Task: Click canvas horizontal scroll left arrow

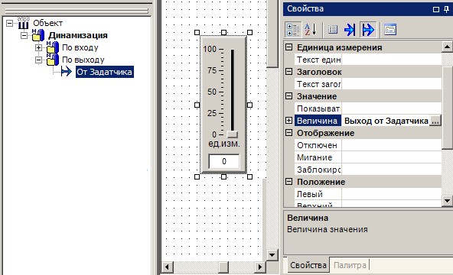Action: coord(167,267)
